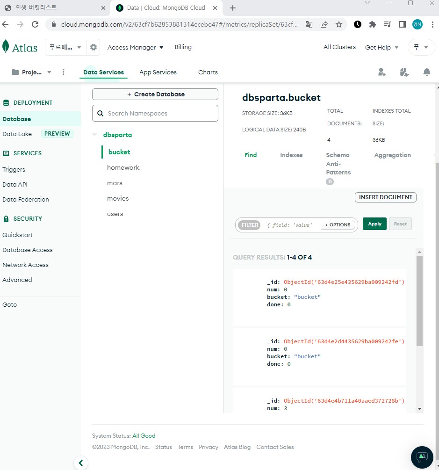Open the organization dropdown 푸르매...
Screen dimensions: 439x470
[x=65, y=47]
